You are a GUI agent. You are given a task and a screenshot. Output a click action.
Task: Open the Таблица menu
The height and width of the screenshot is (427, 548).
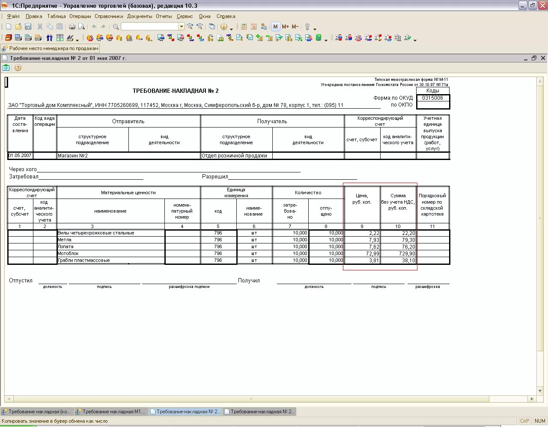tap(57, 16)
